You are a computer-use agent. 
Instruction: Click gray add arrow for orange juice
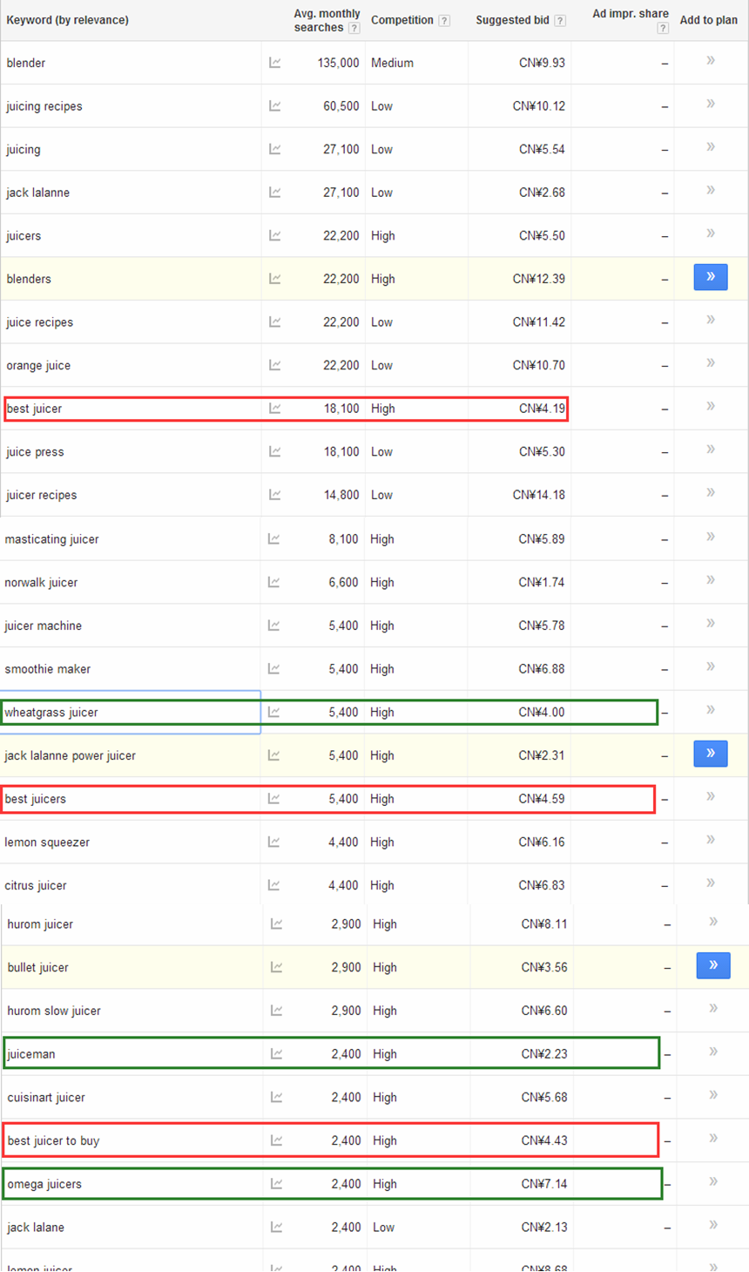click(711, 363)
